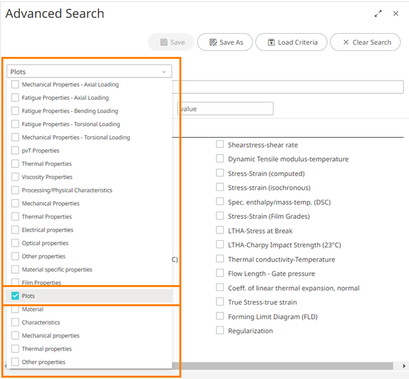This screenshot has width=409, height=379.
Task: Click the value input field
Action: pos(225,108)
